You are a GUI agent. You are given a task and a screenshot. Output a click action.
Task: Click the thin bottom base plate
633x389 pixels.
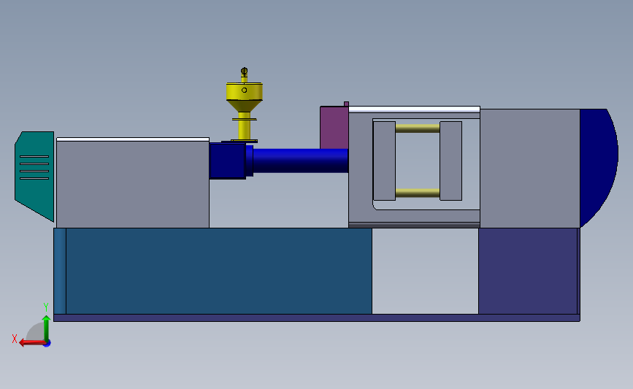pyautogui.click(x=317, y=318)
